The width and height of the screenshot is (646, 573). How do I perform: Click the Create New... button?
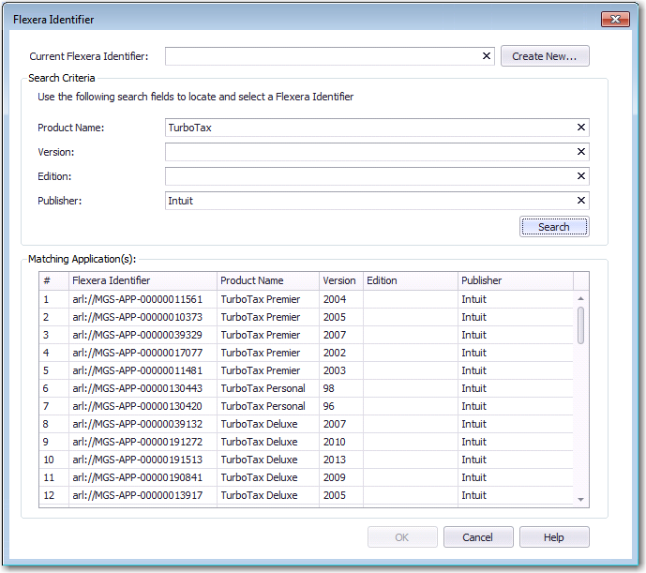545,56
